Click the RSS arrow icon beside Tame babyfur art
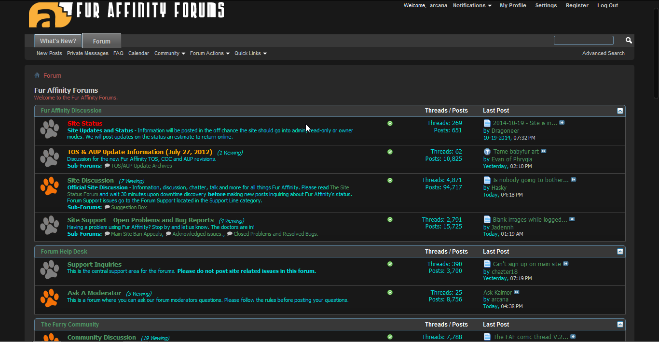 (543, 151)
